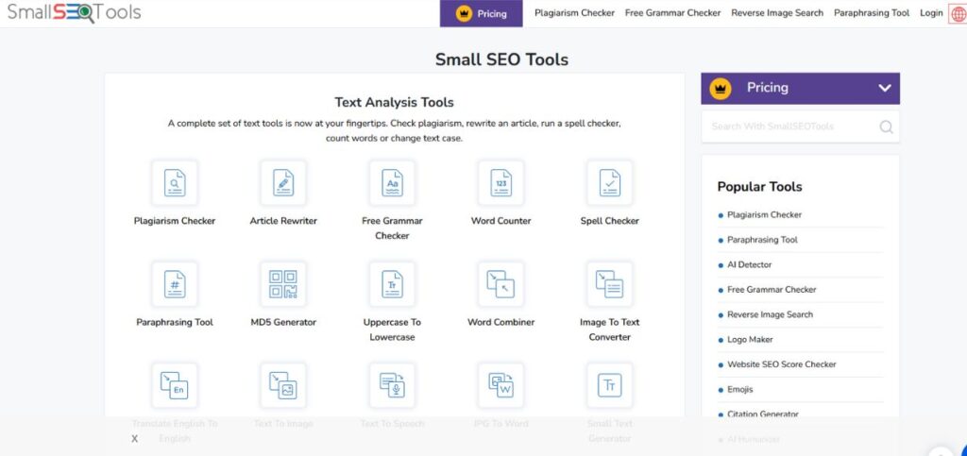The height and width of the screenshot is (456, 967).
Task: Open Reverse Image Search in Popular Tools list
Action: coord(770,315)
